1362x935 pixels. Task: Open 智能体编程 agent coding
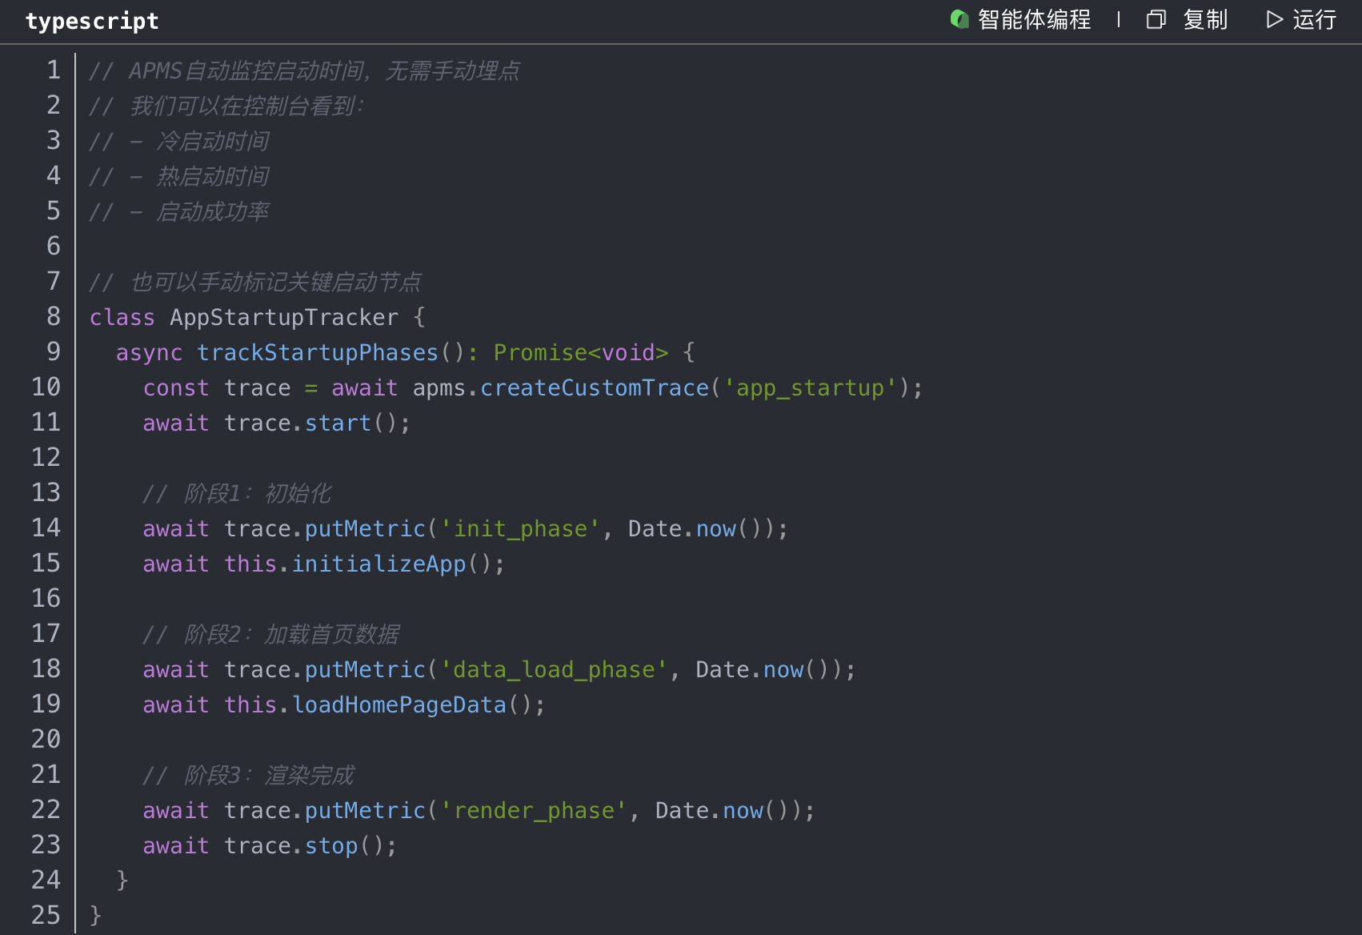tap(1034, 19)
